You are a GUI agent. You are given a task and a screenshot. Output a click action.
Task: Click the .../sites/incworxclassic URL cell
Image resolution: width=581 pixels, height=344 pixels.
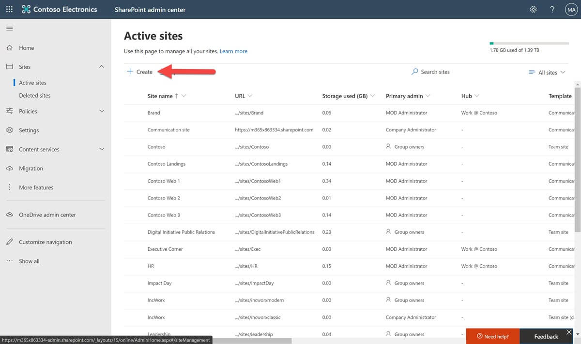coord(258,317)
